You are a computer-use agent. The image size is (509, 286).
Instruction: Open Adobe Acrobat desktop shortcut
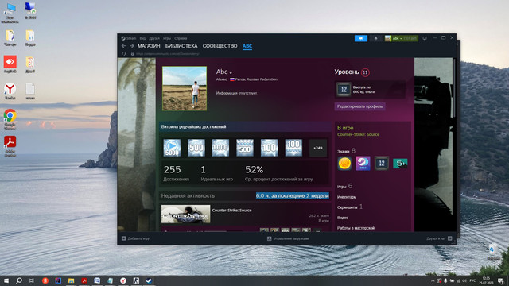[10, 146]
